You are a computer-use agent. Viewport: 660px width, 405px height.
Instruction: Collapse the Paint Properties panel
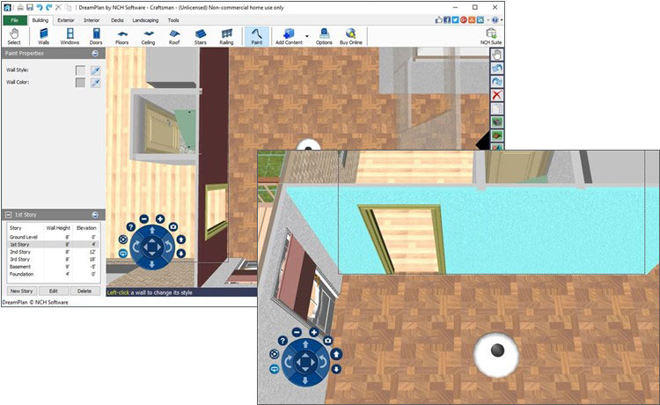[x=95, y=53]
